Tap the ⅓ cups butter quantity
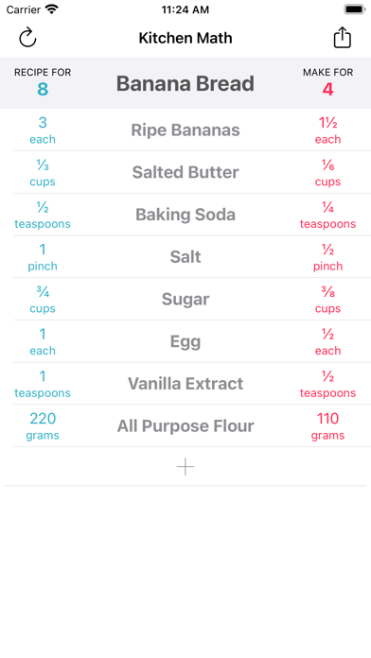Image resolution: width=371 pixels, height=658 pixels. [43, 172]
